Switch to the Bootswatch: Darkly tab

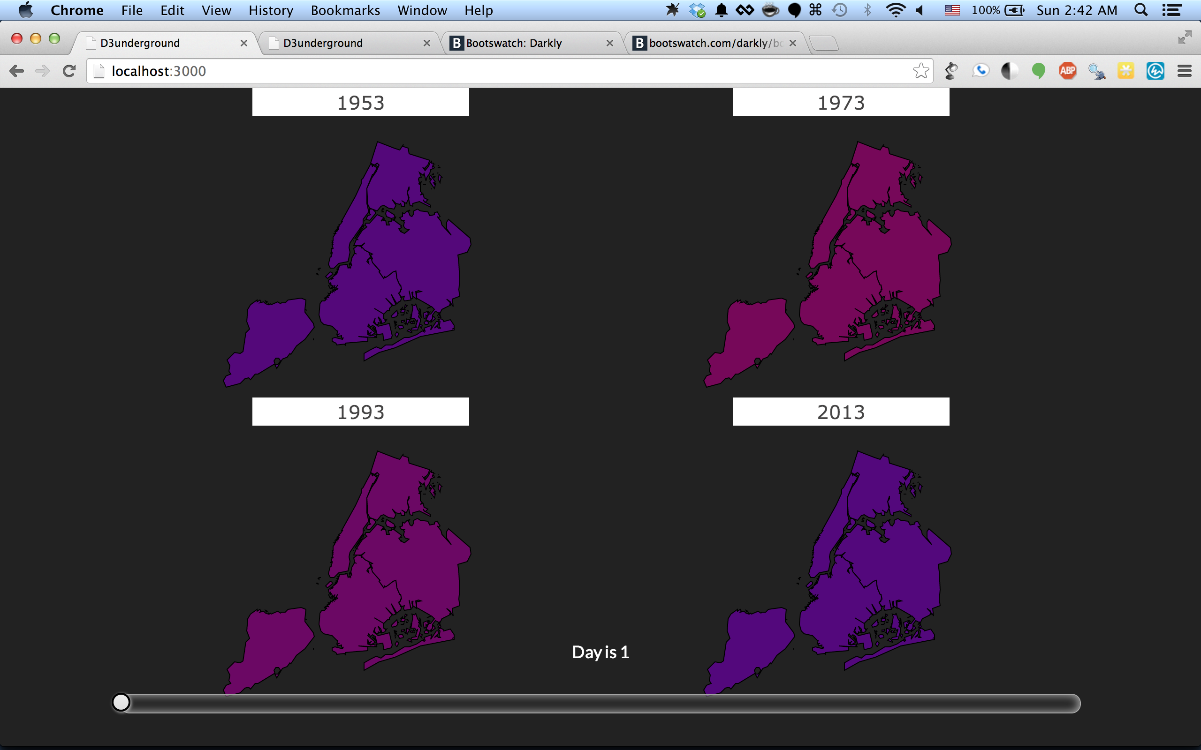(x=514, y=43)
